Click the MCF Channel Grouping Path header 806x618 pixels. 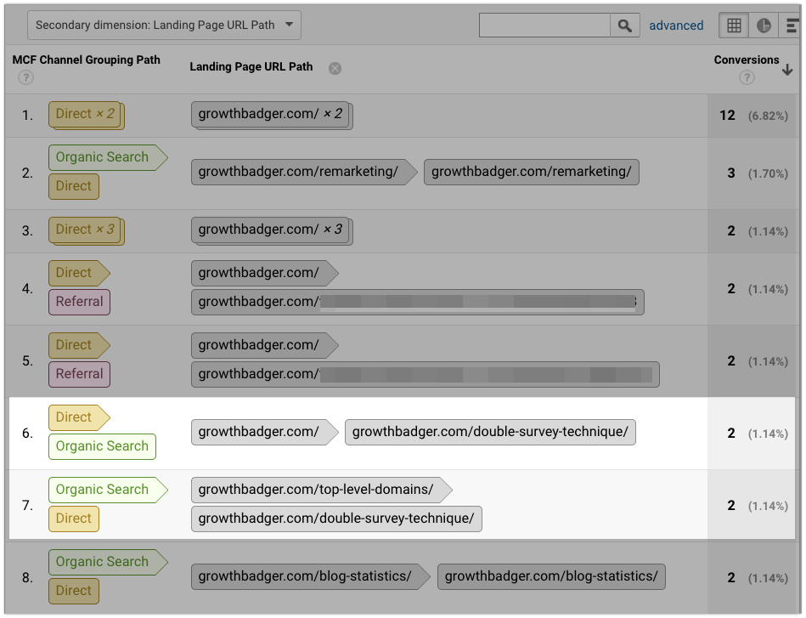pos(87,60)
